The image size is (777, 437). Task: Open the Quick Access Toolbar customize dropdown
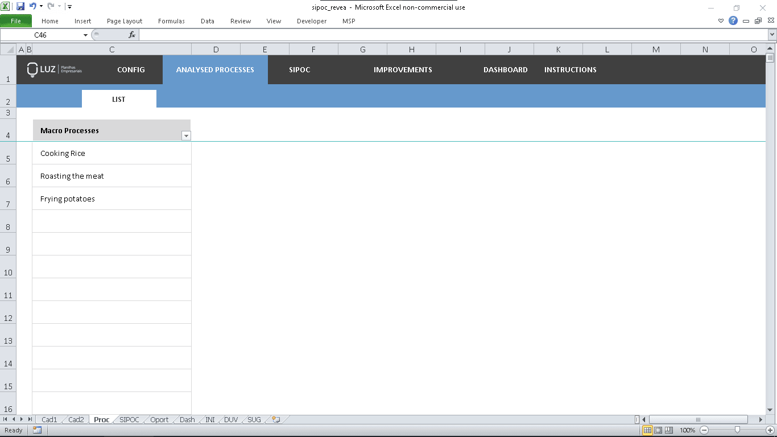point(69,6)
